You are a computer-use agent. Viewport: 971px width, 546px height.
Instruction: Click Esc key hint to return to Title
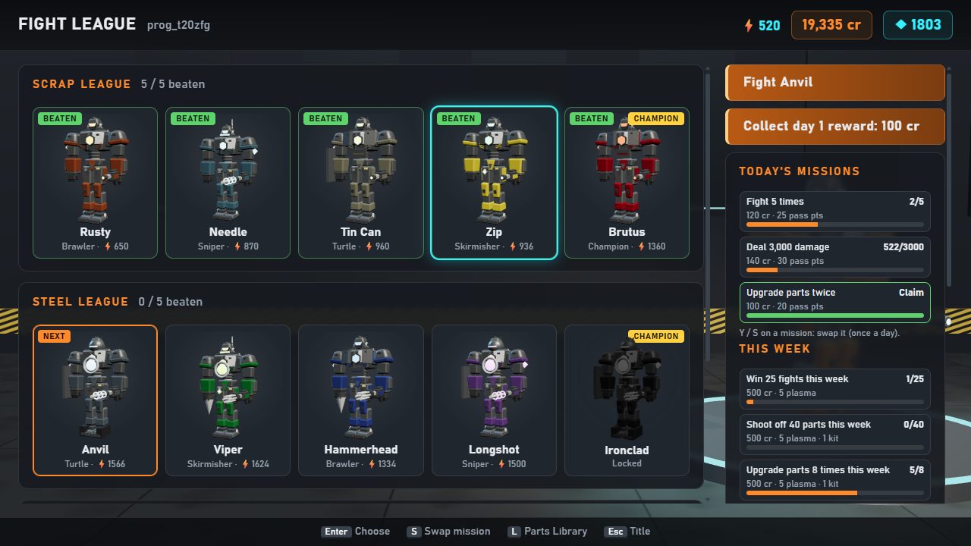tap(615, 532)
